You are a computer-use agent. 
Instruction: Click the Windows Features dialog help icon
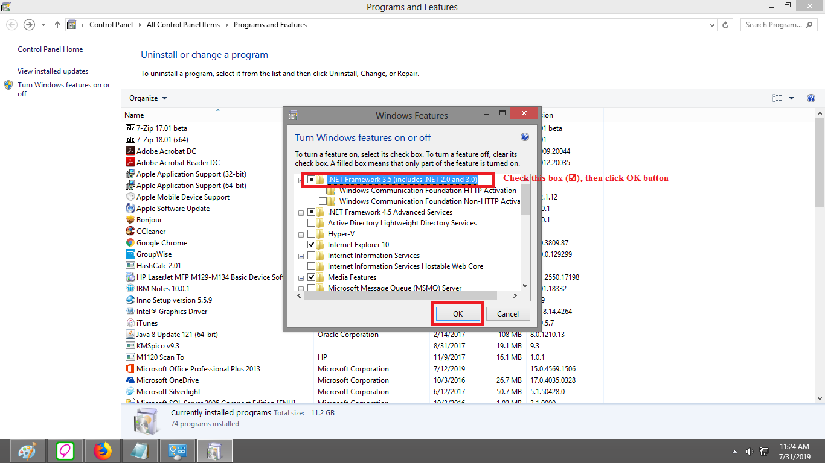click(x=525, y=137)
